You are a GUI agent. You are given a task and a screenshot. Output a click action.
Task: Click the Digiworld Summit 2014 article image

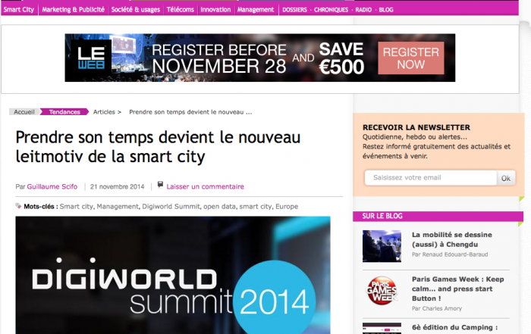click(x=173, y=275)
